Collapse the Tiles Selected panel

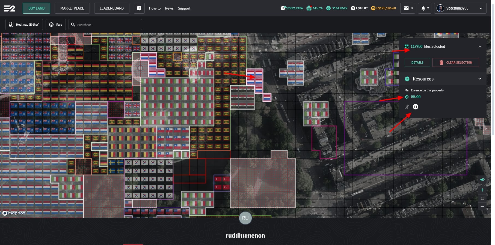point(479,47)
